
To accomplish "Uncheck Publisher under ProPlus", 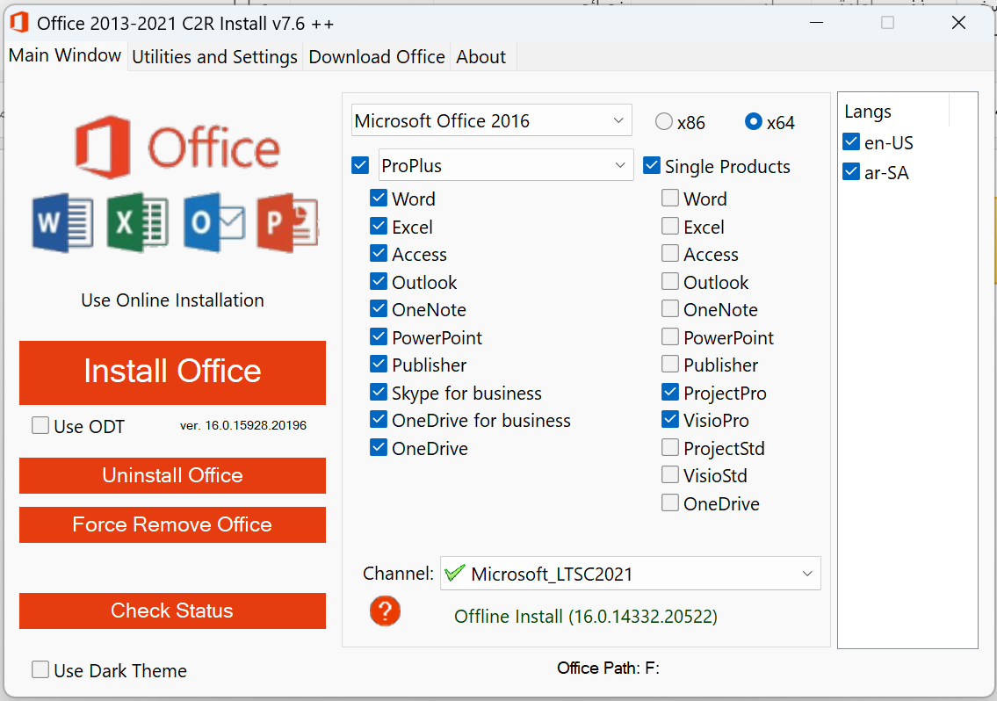I will [379, 364].
